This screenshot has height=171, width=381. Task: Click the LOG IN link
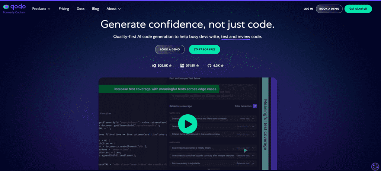pyautogui.click(x=308, y=9)
